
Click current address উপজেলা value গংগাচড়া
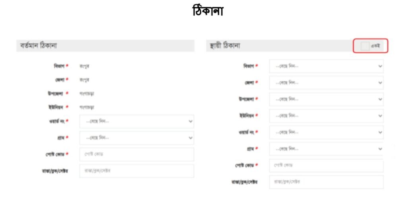pos(87,94)
